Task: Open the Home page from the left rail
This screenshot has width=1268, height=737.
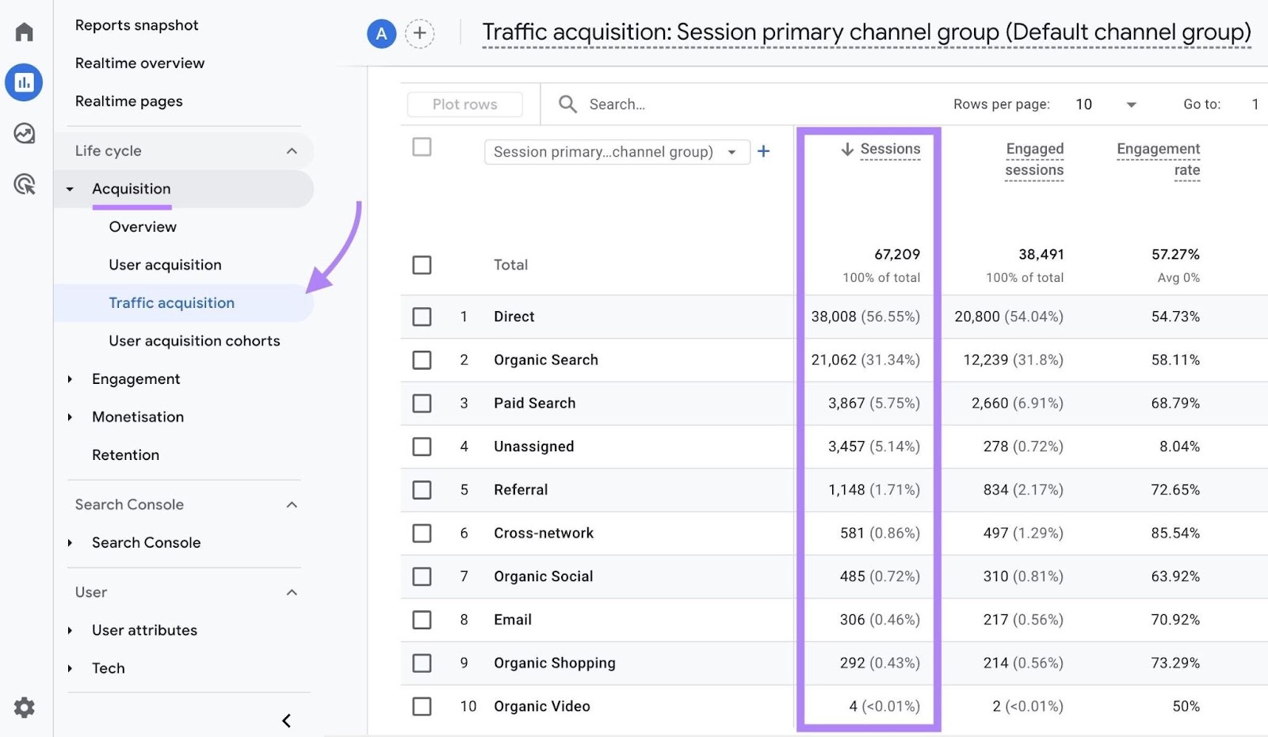Action: (24, 32)
